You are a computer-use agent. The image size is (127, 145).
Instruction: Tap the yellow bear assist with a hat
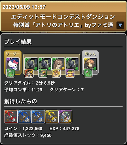pyautogui.click(x=70, y=73)
